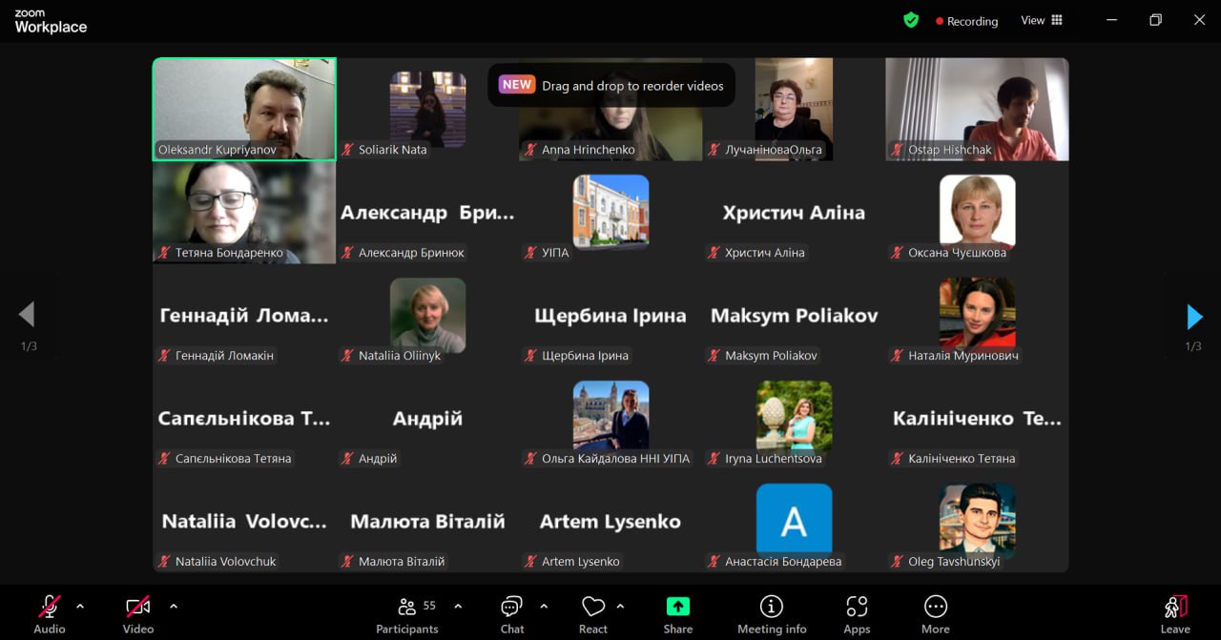This screenshot has height=640, width=1221.
Task: Click Оксана Чуєшкова's profile photo
Action: click(x=977, y=212)
